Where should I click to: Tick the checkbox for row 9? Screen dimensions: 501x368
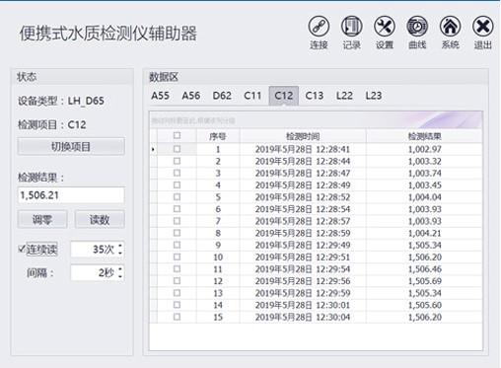click(177, 245)
